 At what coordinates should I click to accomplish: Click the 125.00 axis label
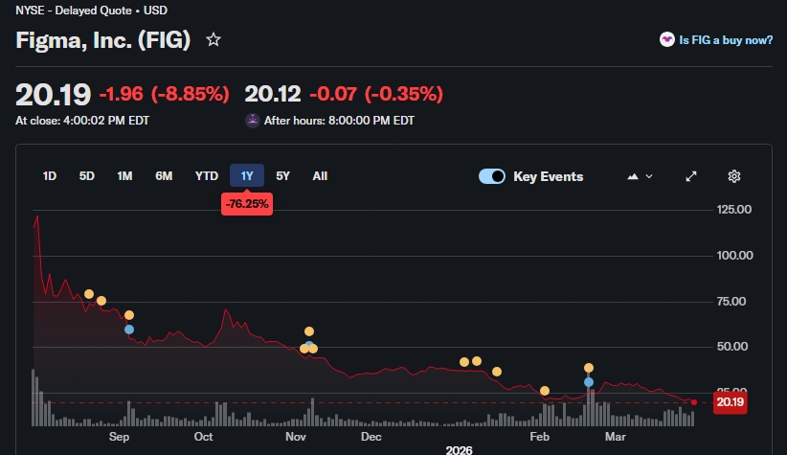733,210
